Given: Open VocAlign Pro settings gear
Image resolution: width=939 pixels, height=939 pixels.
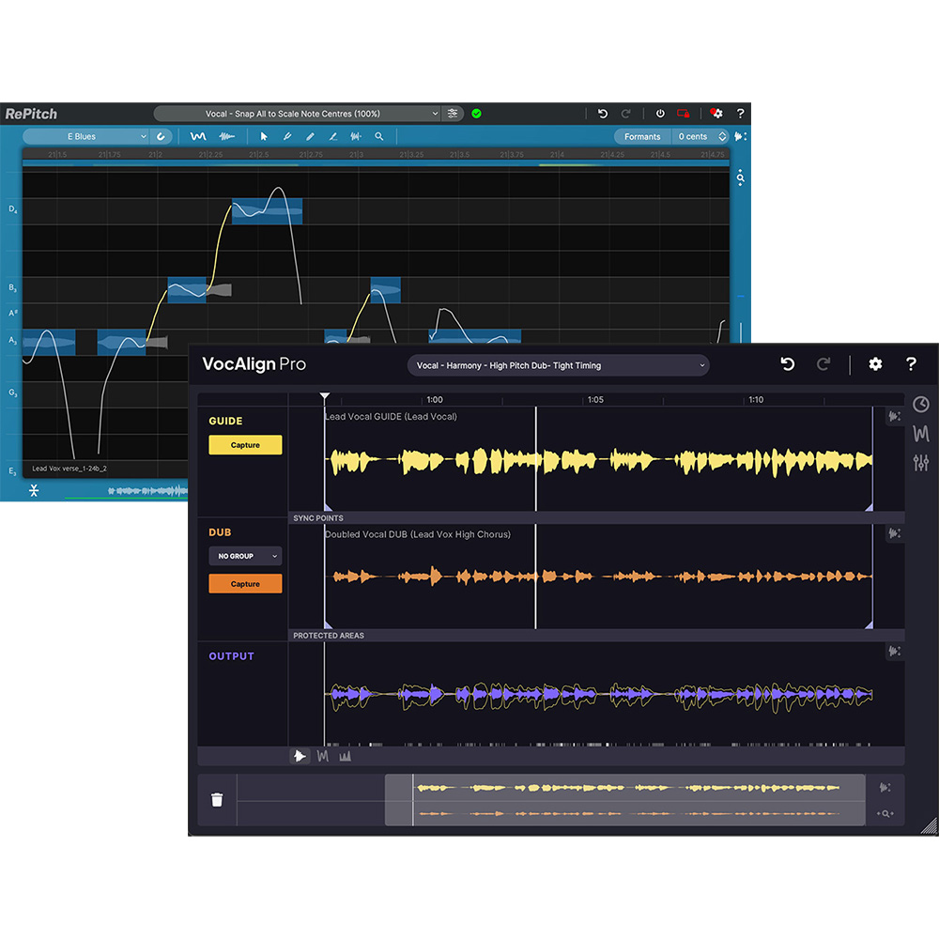Looking at the screenshot, I should point(875,364).
